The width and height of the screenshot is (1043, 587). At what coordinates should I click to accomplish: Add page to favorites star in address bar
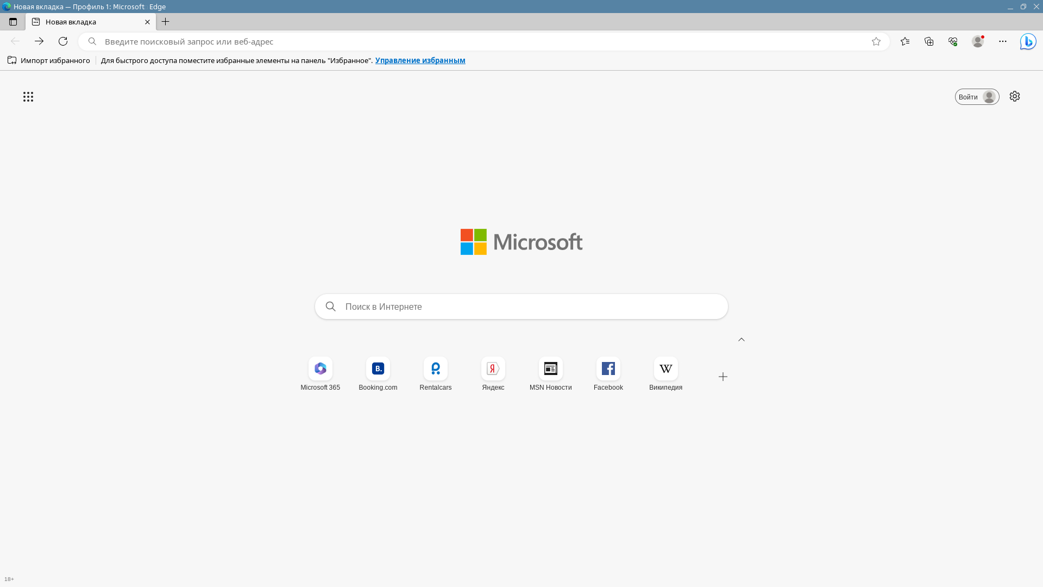point(876,41)
